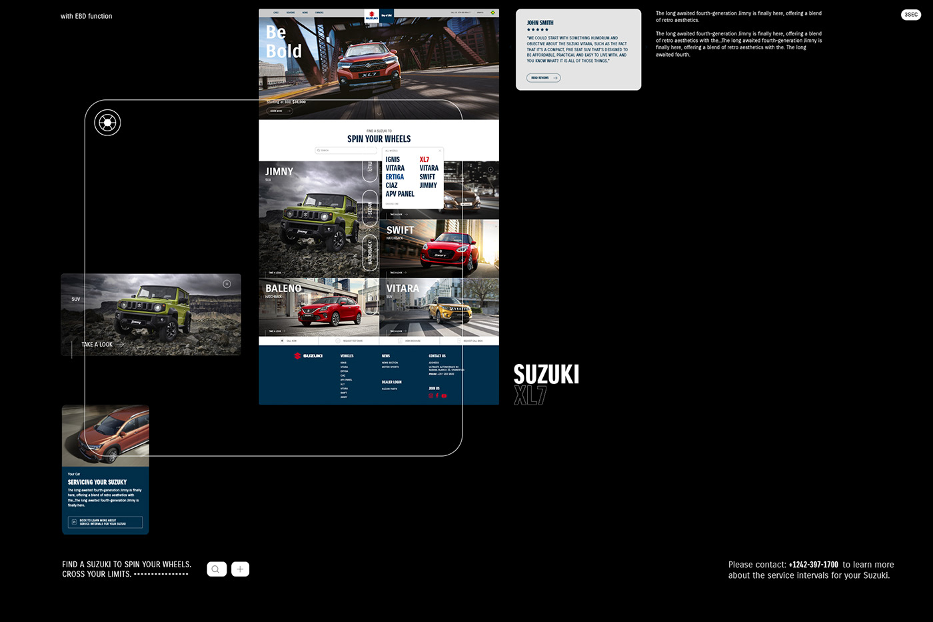
Task: Click Take a Look on Baleno card
Action: (277, 331)
